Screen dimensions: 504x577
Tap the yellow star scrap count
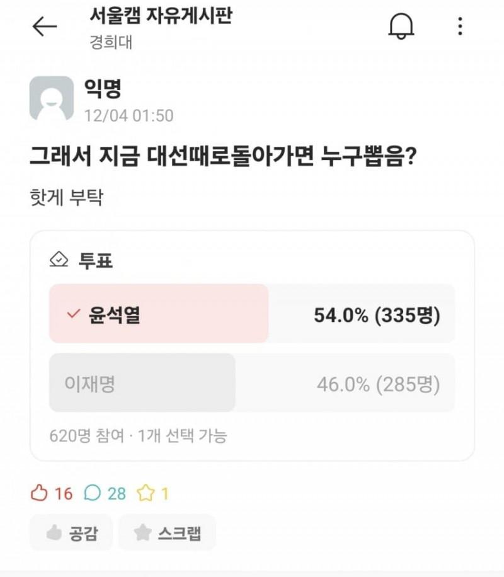[x=153, y=493]
